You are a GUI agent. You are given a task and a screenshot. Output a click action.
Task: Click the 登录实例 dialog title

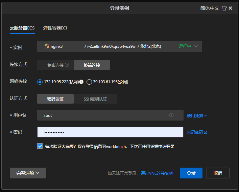pyautogui.click(x=120, y=8)
